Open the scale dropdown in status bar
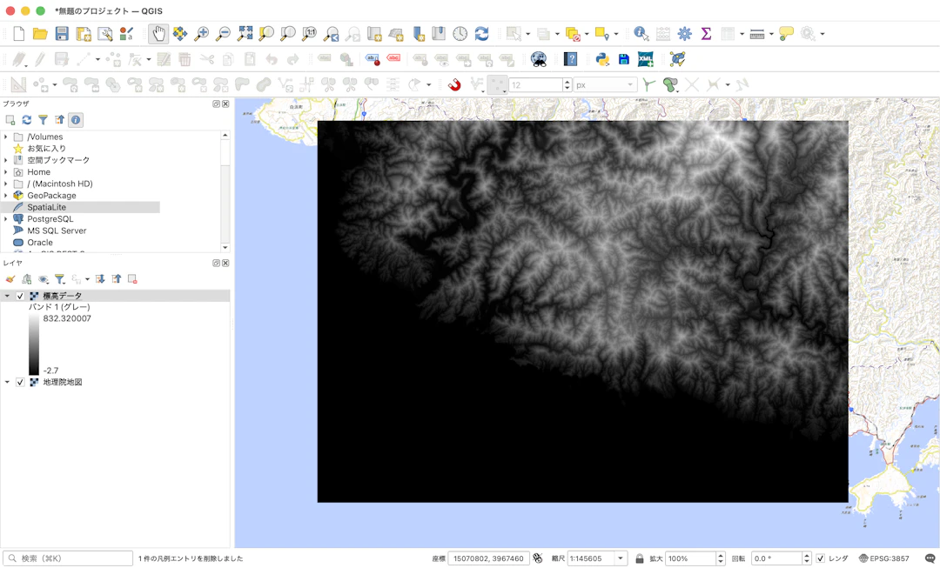 621,558
